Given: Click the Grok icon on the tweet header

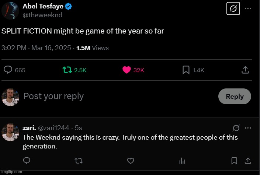Looking at the screenshot, I should click(233, 8).
